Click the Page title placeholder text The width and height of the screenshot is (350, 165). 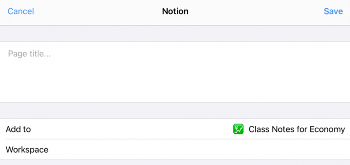(29, 54)
